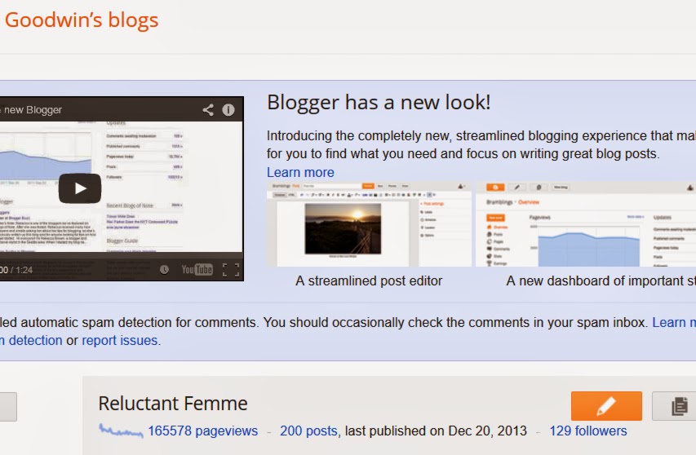Open the 200 posts link
This screenshot has width=696, height=455.
(x=309, y=431)
